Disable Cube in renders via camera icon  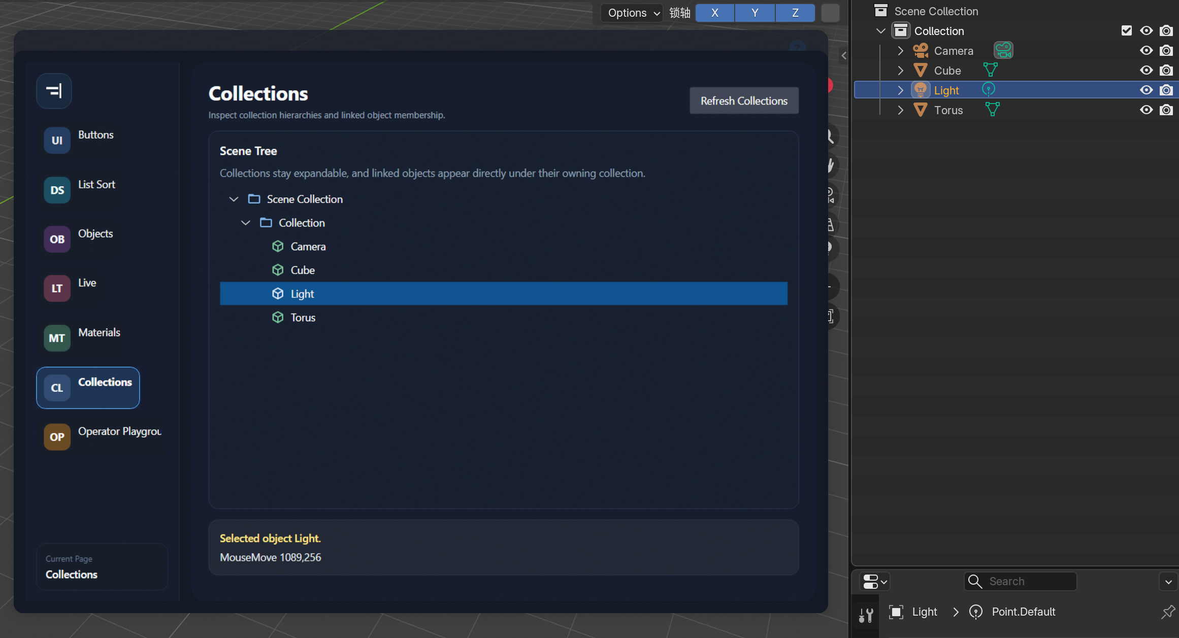pos(1166,70)
